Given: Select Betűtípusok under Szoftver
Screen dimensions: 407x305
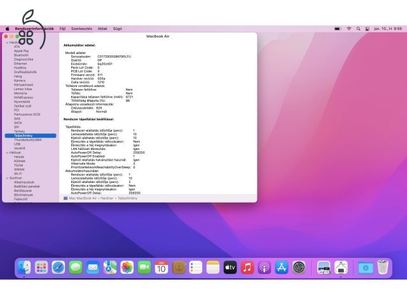Looking at the screenshot, I should point(23,191).
